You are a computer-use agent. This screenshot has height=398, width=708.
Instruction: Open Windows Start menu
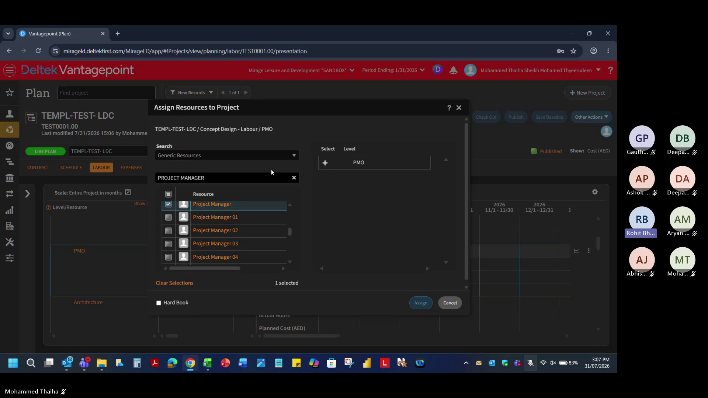13,363
